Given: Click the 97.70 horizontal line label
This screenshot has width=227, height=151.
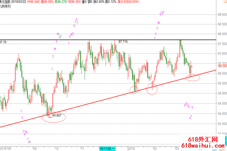Looking at the screenshot, I should [3, 42].
